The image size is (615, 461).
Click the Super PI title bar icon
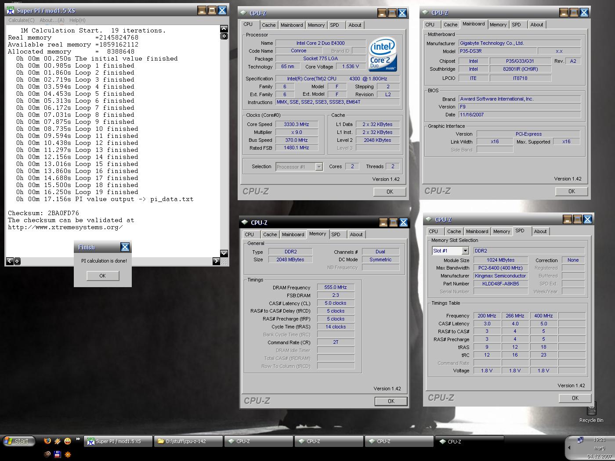(x=11, y=10)
